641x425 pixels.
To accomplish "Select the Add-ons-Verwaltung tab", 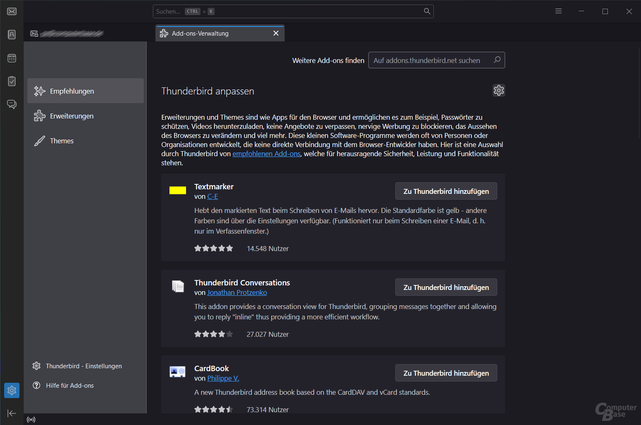I will coord(220,34).
